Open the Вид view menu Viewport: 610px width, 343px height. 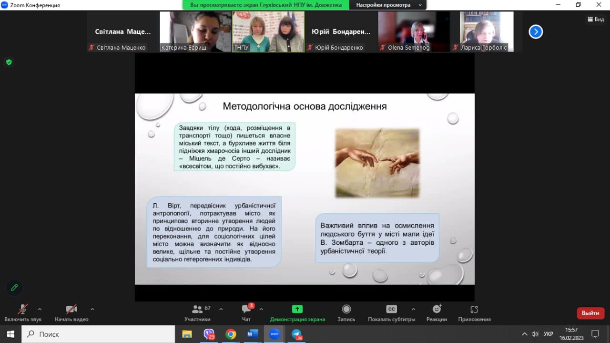(596, 20)
